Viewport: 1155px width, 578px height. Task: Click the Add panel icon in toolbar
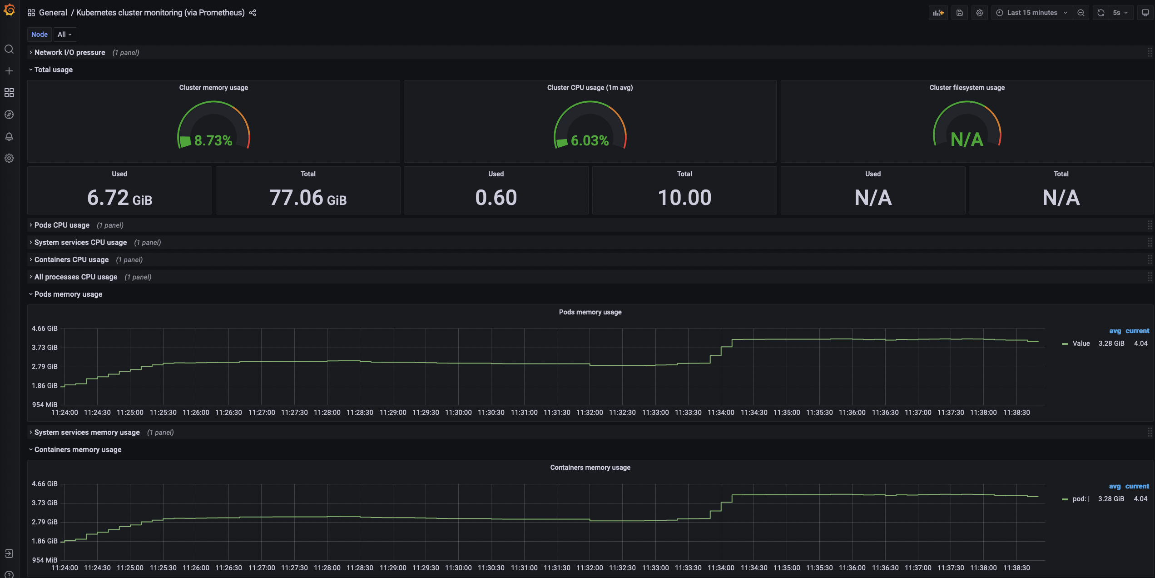click(x=938, y=13)
